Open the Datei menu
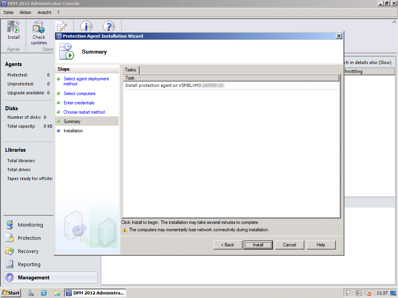The image size is (398, 298). (9, 12)
